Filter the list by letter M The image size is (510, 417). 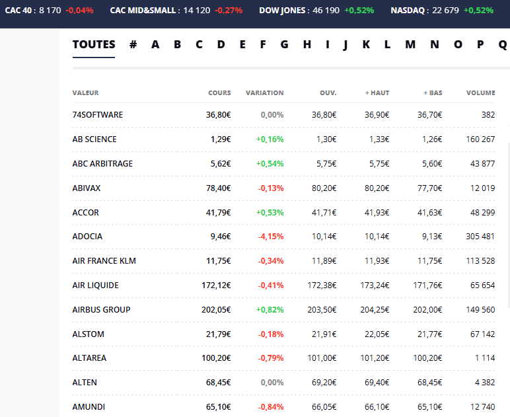410,44
